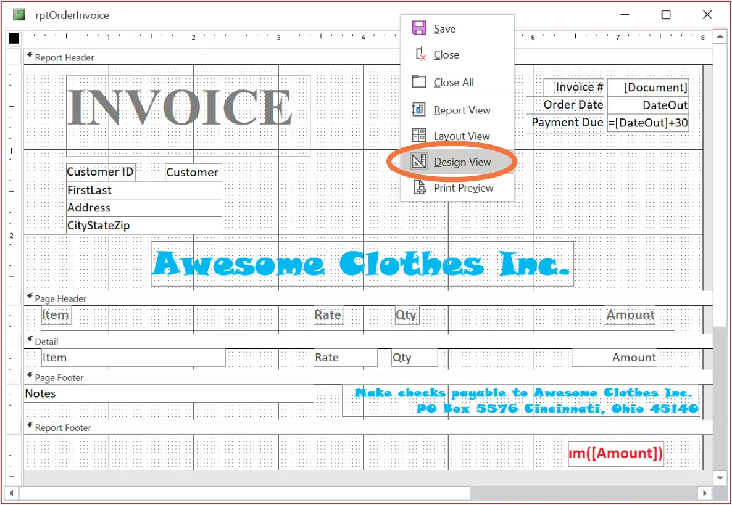Click the report selector square below the rulers
This screenshot has height=505, width=732.
click(13, 38)
